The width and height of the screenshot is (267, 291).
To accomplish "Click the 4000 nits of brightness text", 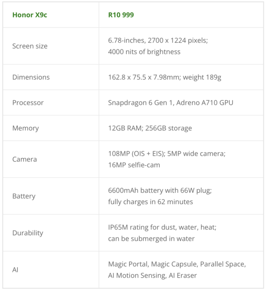I will 144,52.
